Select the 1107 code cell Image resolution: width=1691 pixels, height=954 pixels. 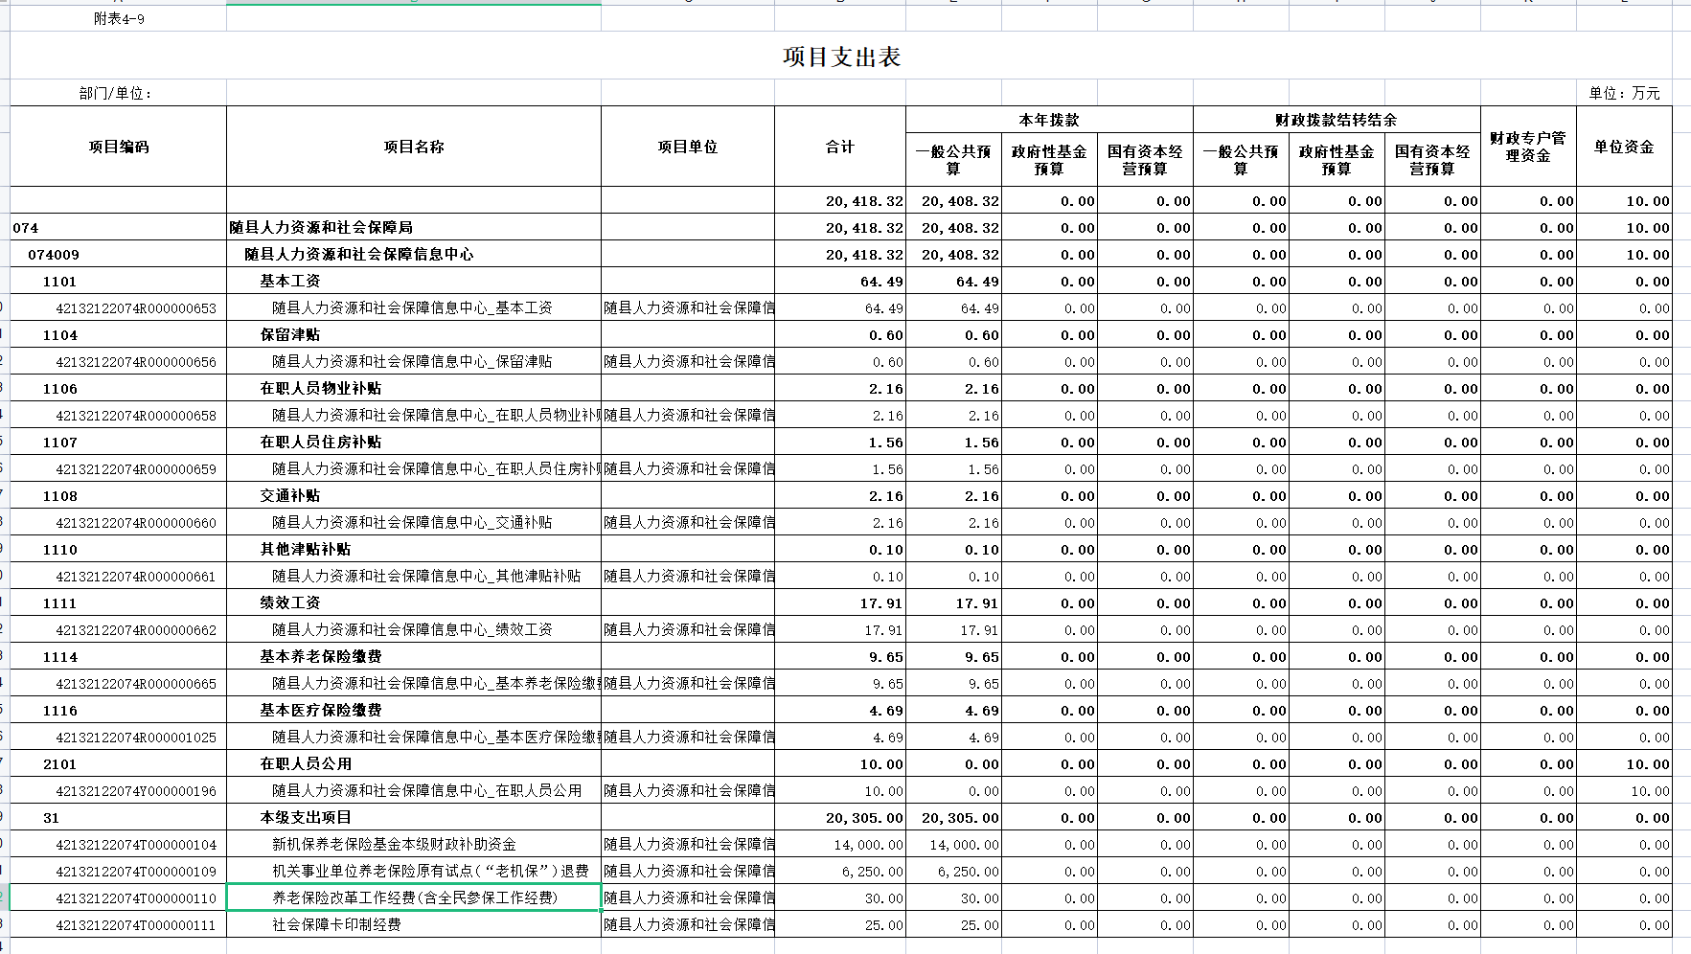point(119,443)
